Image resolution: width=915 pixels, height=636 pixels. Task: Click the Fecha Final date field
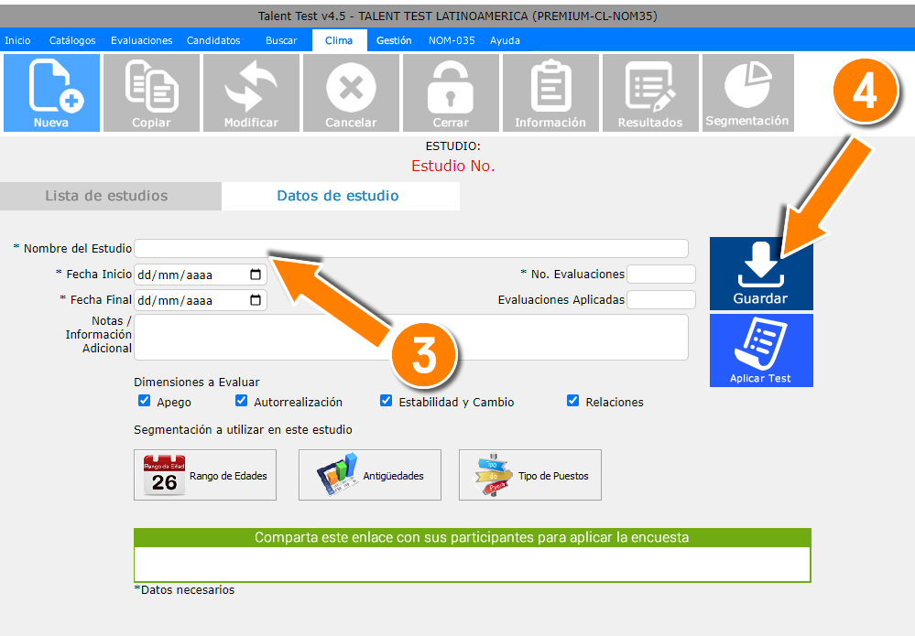201,300
